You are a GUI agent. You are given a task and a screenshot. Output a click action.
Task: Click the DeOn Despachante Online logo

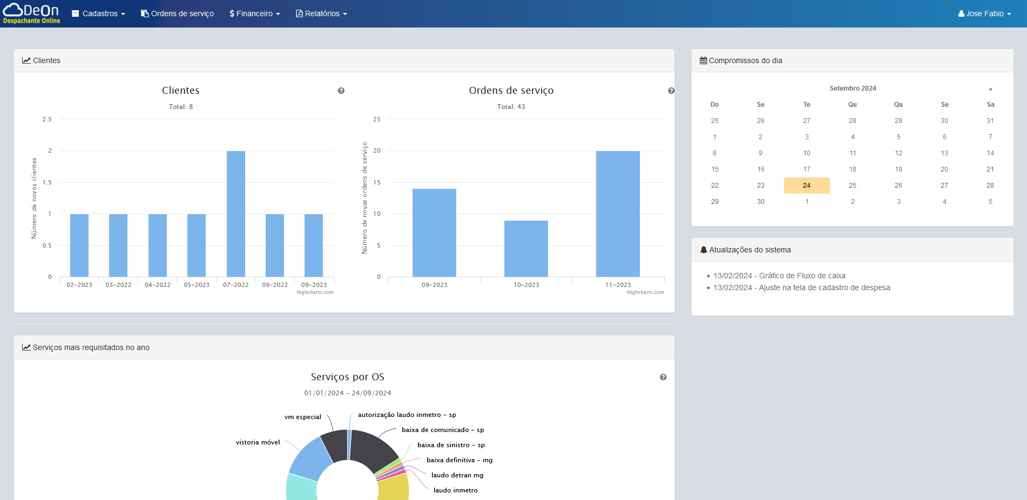click(31, 13)
